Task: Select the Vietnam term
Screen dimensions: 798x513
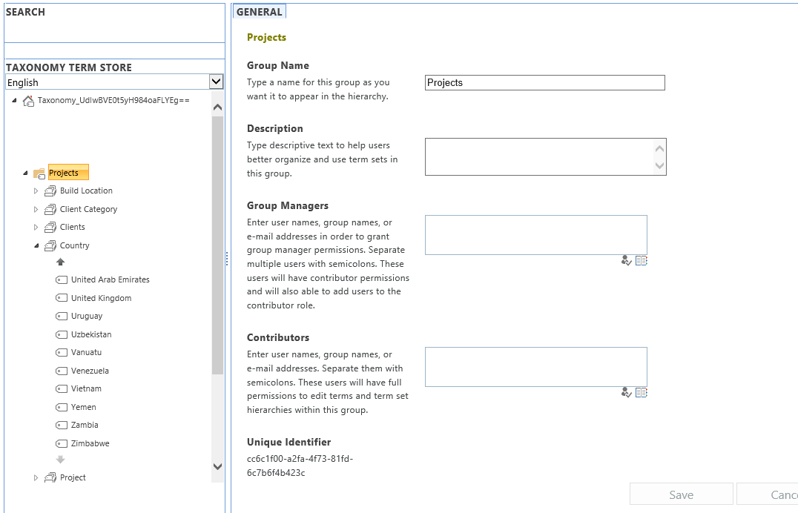Action: (x=86, y=388)
